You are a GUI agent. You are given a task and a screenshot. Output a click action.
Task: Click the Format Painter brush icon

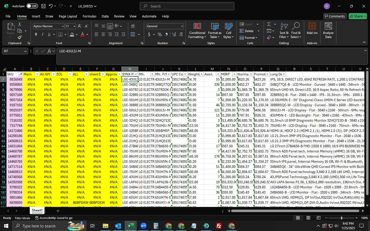(x=20, y=37)
